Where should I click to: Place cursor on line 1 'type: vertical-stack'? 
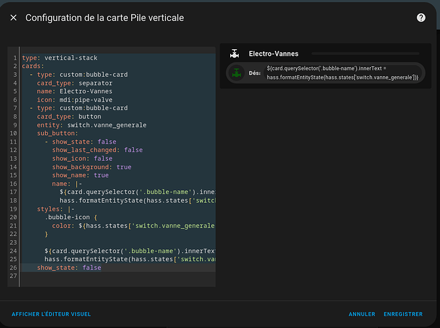[60, 58]
